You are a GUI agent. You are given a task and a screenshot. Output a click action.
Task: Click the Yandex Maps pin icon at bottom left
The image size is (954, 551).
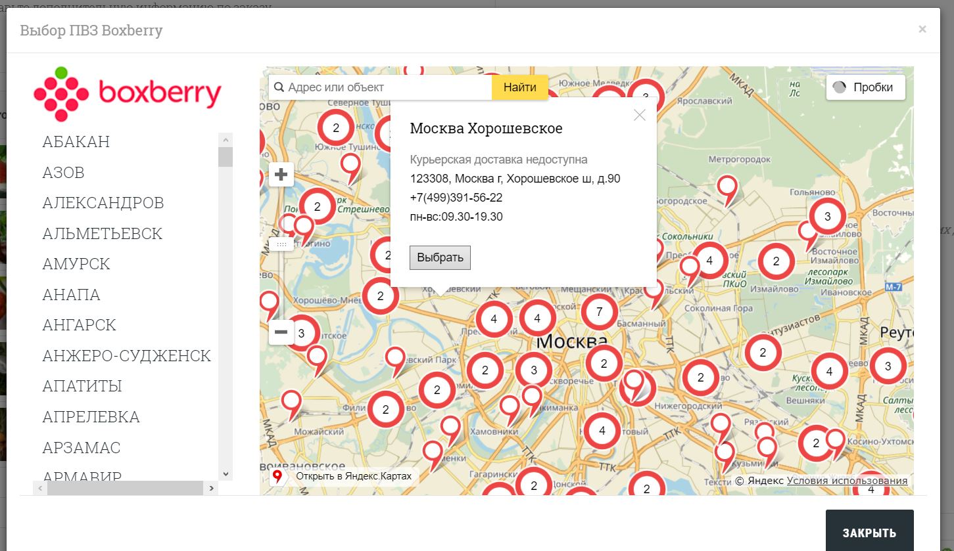[277, 477]
